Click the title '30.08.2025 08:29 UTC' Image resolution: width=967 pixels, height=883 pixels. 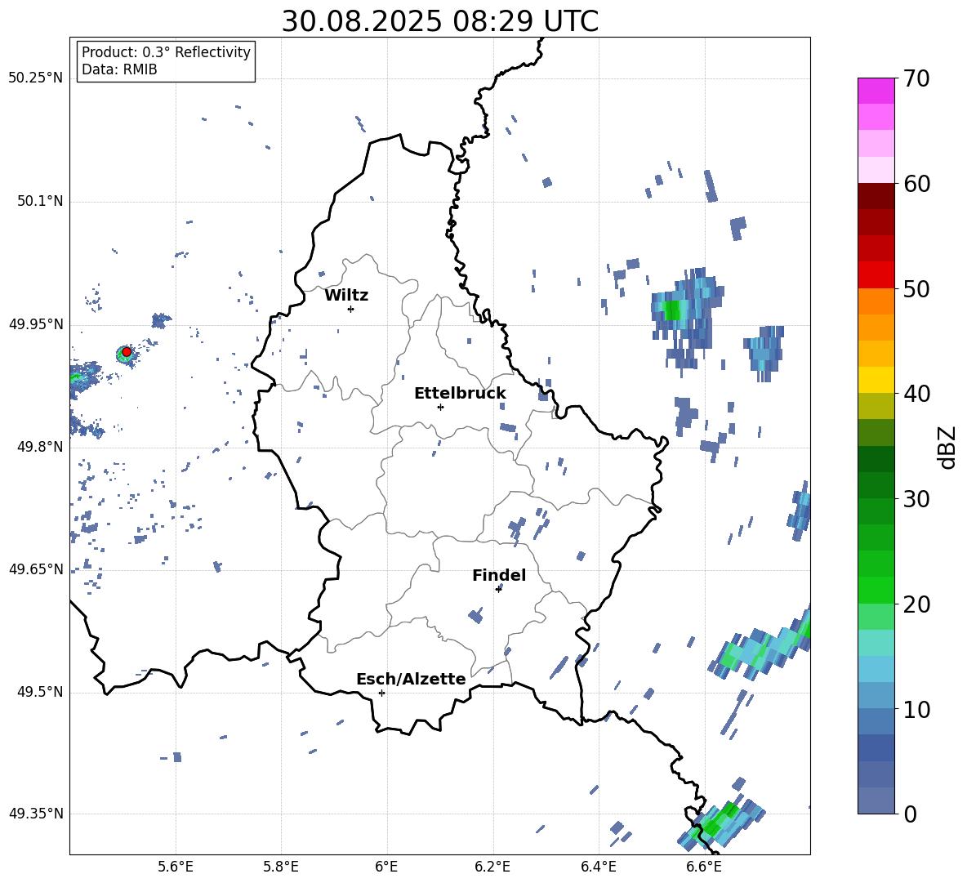439,21
